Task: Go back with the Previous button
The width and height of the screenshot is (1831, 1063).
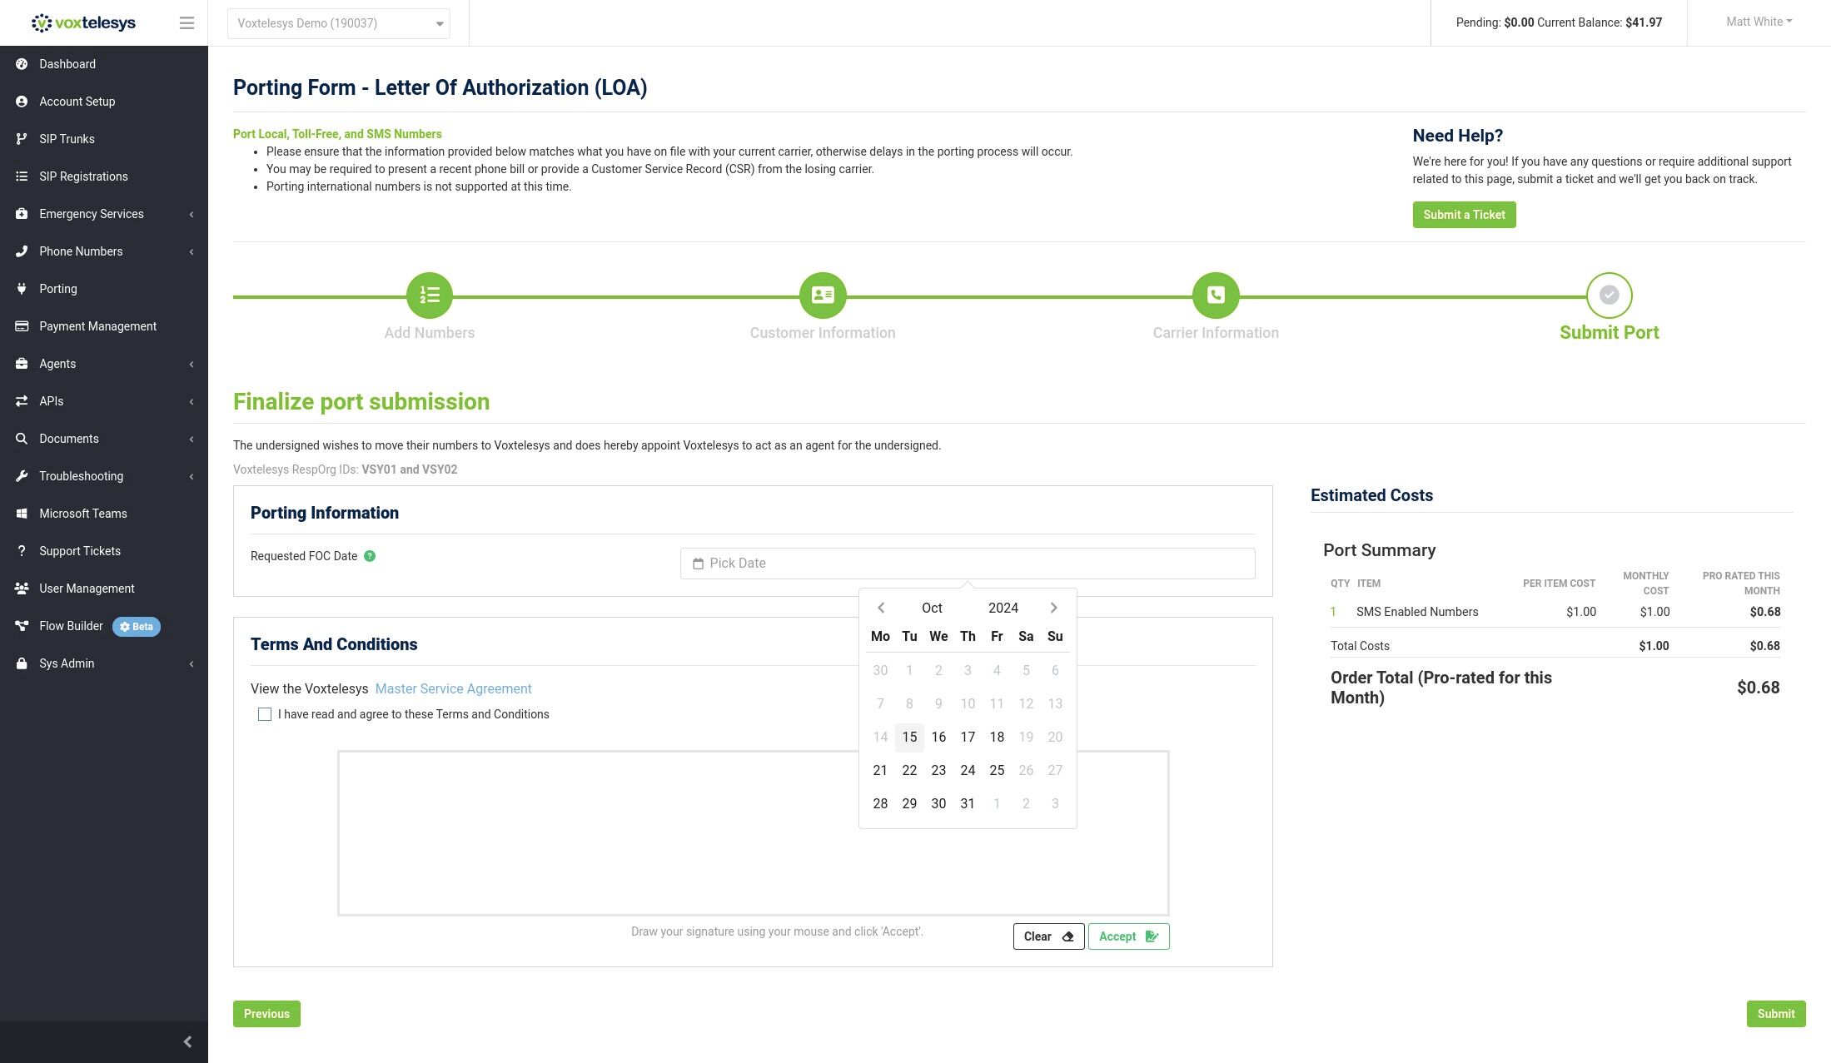Action: coord(266,1014)
